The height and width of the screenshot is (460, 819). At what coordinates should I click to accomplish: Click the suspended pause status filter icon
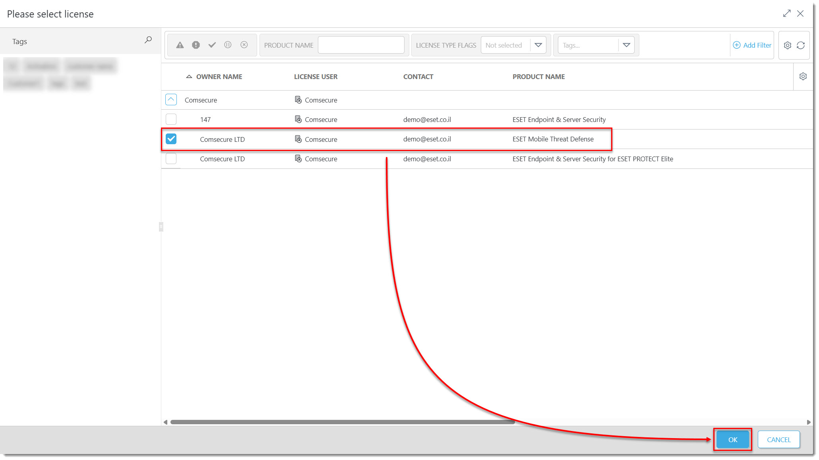click(x=228, y=45)
